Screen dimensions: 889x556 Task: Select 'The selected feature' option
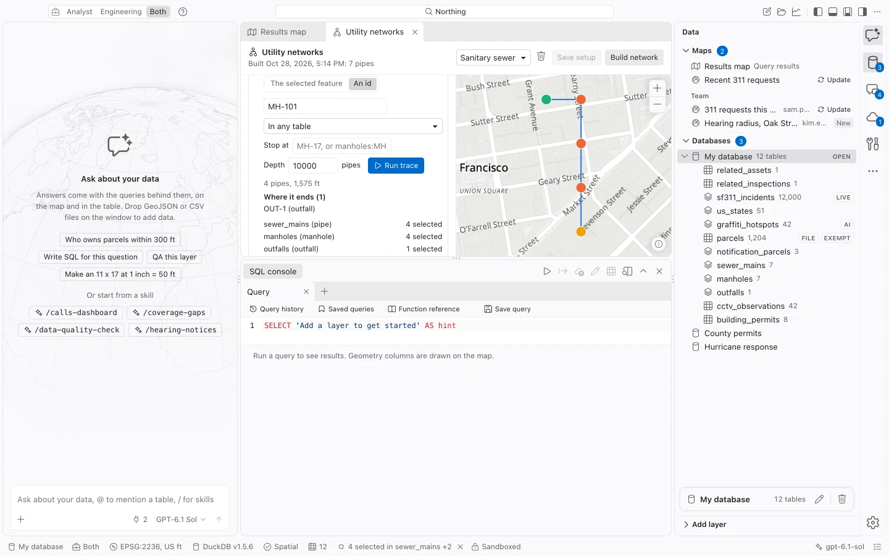tap(306, 83)
